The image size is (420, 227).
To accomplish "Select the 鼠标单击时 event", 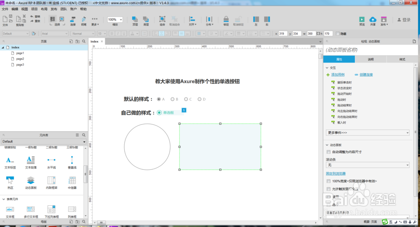I will pyautogui.click(x=344, y=82).
